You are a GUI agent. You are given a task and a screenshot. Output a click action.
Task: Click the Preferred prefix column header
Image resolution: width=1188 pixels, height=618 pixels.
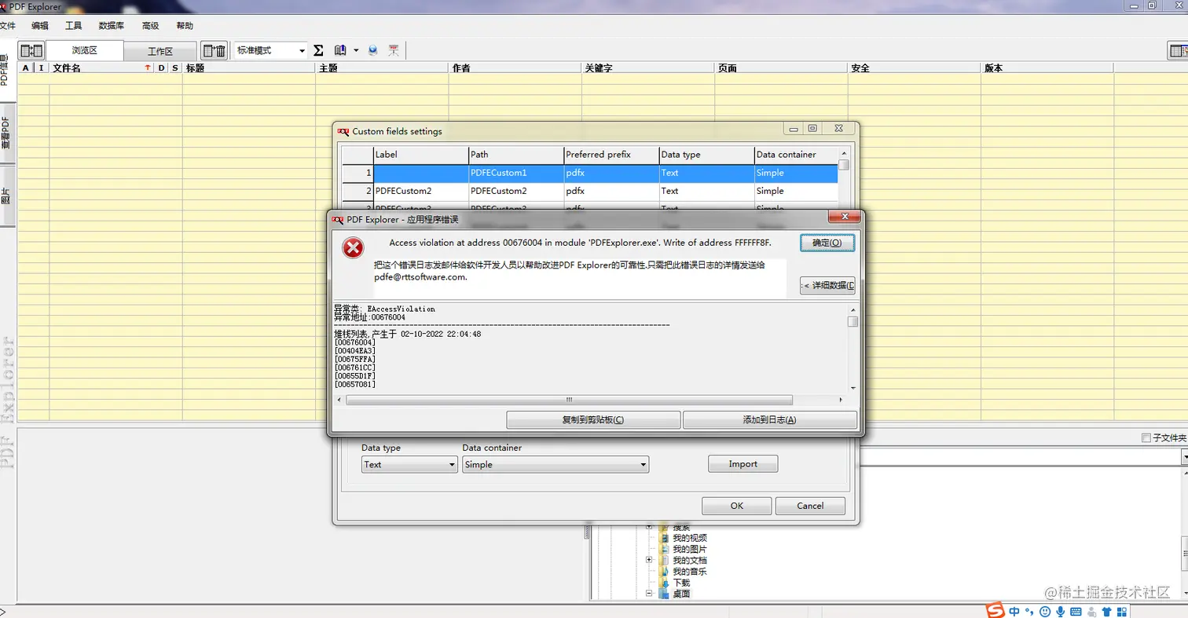[x=611, y=155]
